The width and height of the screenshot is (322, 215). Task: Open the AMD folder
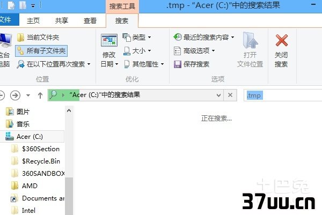point(30,186)
